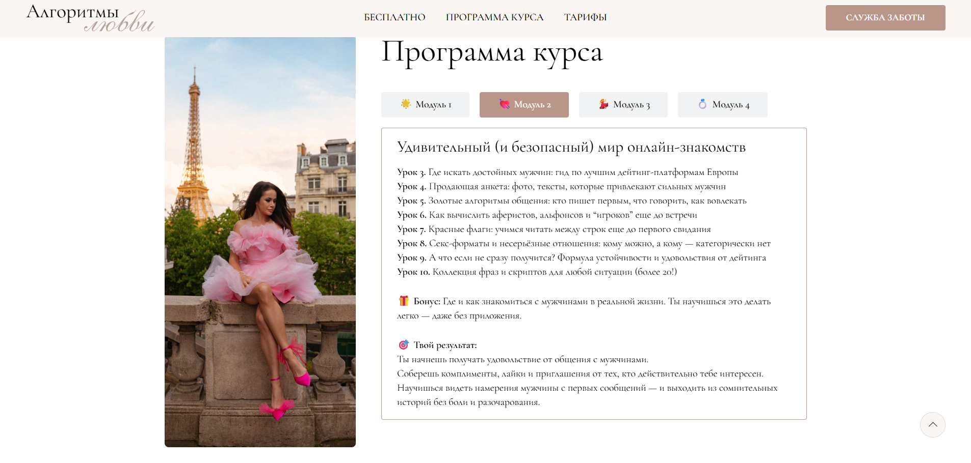The height and width of the screenshot is (463, 971).
Task: Go to ПРОГРАММА КУРСА in navigation
Action: [x=494, y=17]
